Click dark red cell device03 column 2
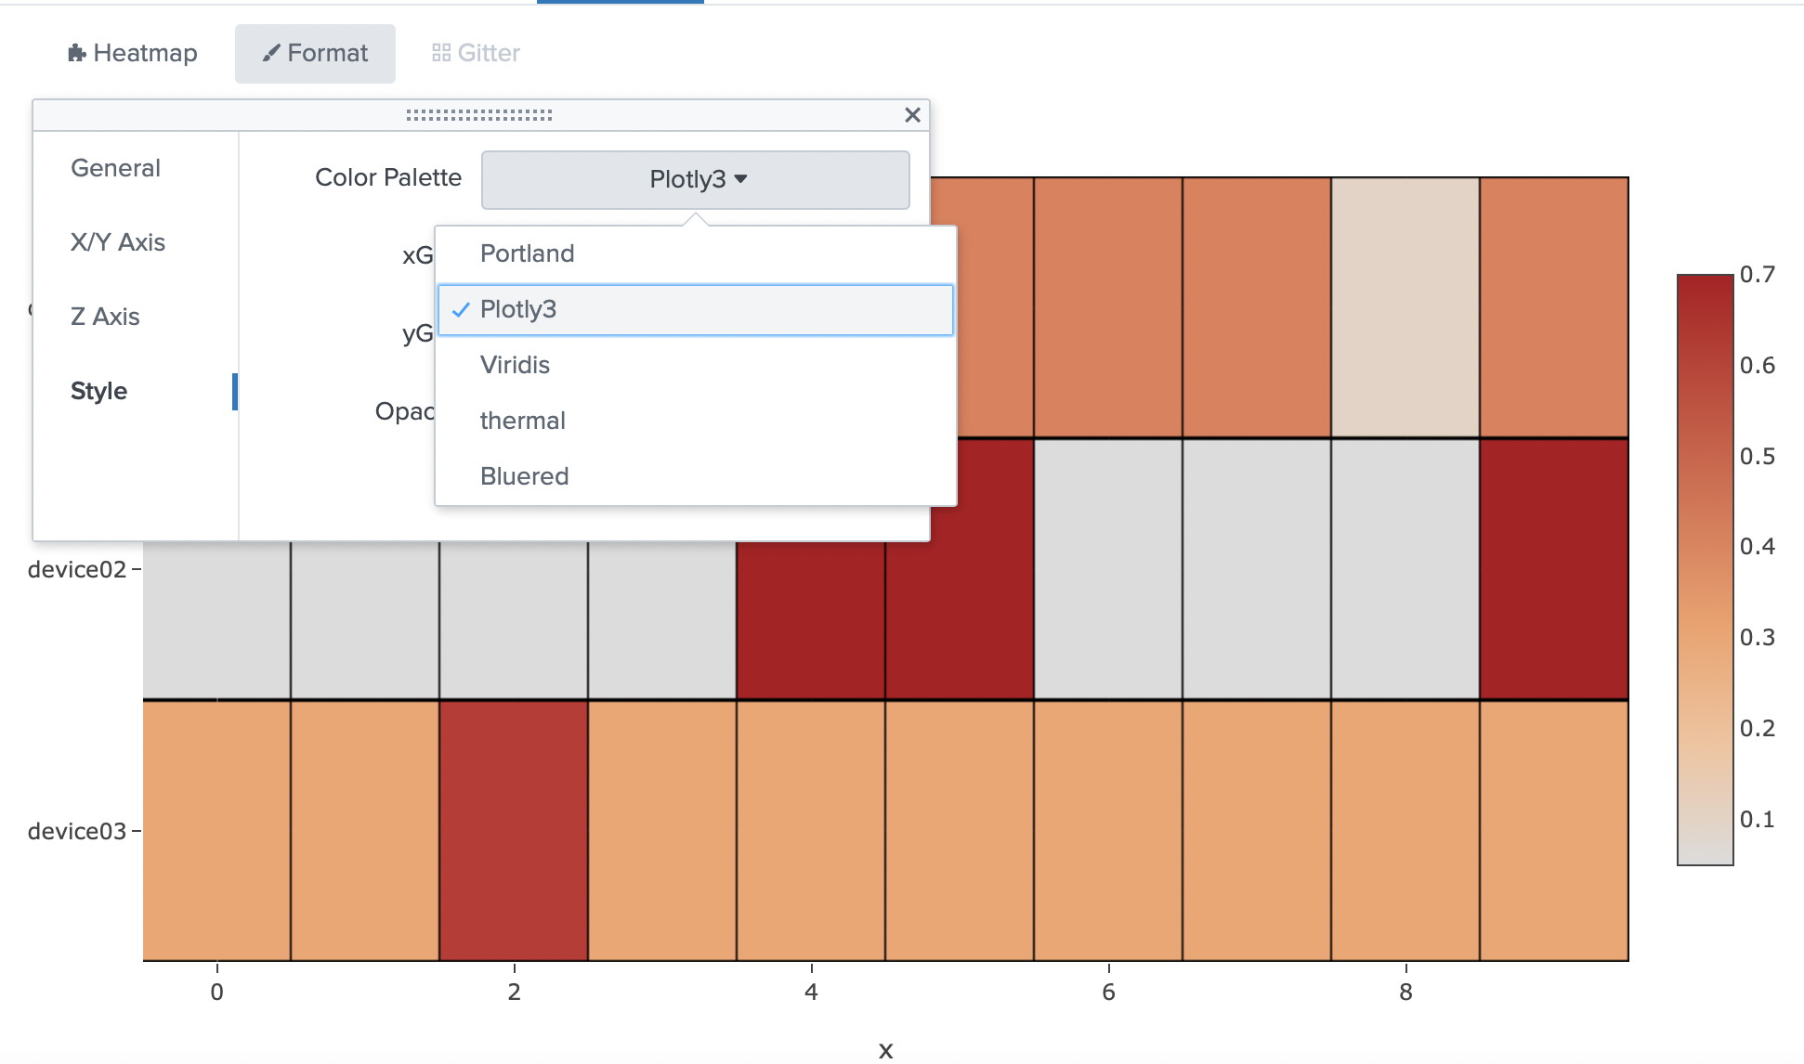The width and height of the screenshot is (1804, 1064). point(514,830)
